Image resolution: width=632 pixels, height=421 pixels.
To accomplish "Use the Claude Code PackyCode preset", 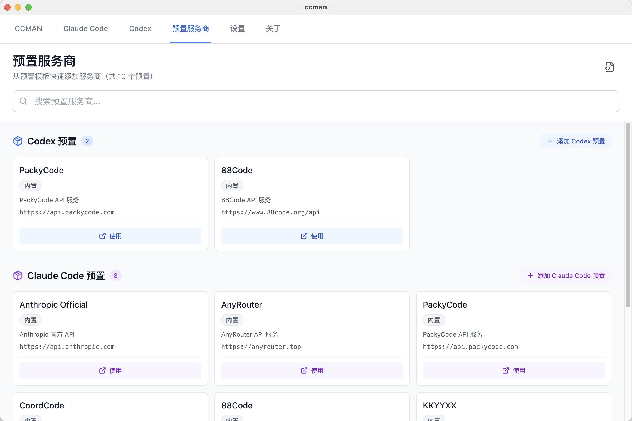I will 513,370.
